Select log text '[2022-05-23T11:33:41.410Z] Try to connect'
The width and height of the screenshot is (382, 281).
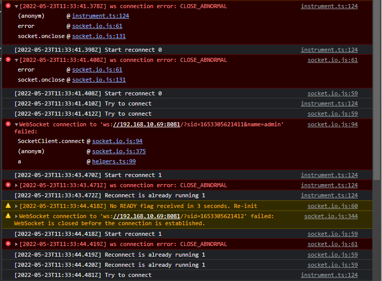point(83,103)
